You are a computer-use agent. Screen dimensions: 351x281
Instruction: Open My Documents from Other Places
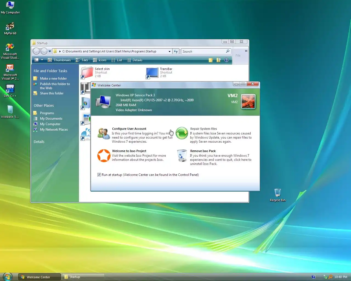click(51, 119)
